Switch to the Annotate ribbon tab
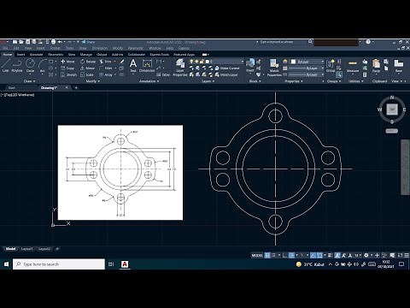 [x=37, y=55]
